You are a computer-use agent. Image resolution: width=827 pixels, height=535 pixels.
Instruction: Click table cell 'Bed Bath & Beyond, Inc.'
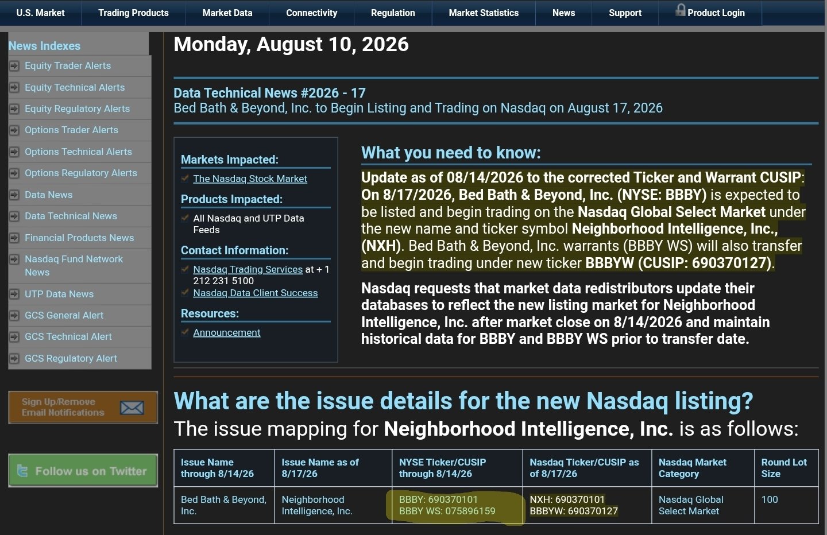point(223,505)
